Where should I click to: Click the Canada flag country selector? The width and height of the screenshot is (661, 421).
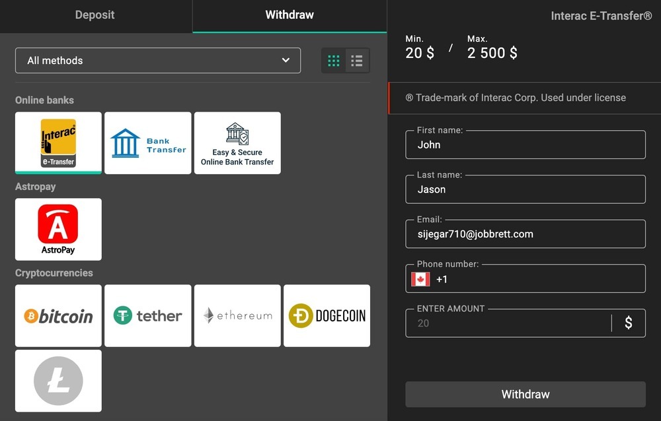pos(420,279)
